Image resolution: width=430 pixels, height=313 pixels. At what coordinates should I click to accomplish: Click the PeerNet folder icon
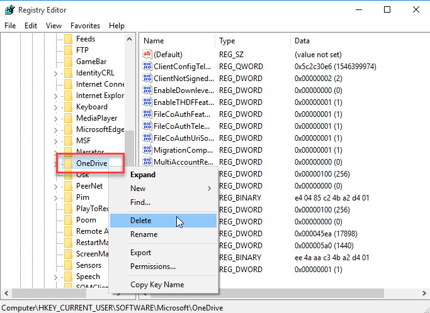(68, 186)
